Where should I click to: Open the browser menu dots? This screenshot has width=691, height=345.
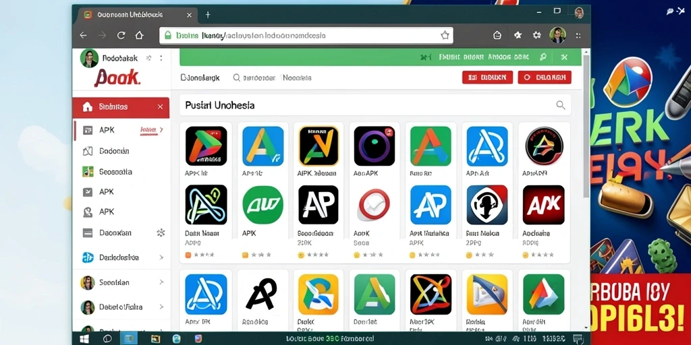point(578,36)
